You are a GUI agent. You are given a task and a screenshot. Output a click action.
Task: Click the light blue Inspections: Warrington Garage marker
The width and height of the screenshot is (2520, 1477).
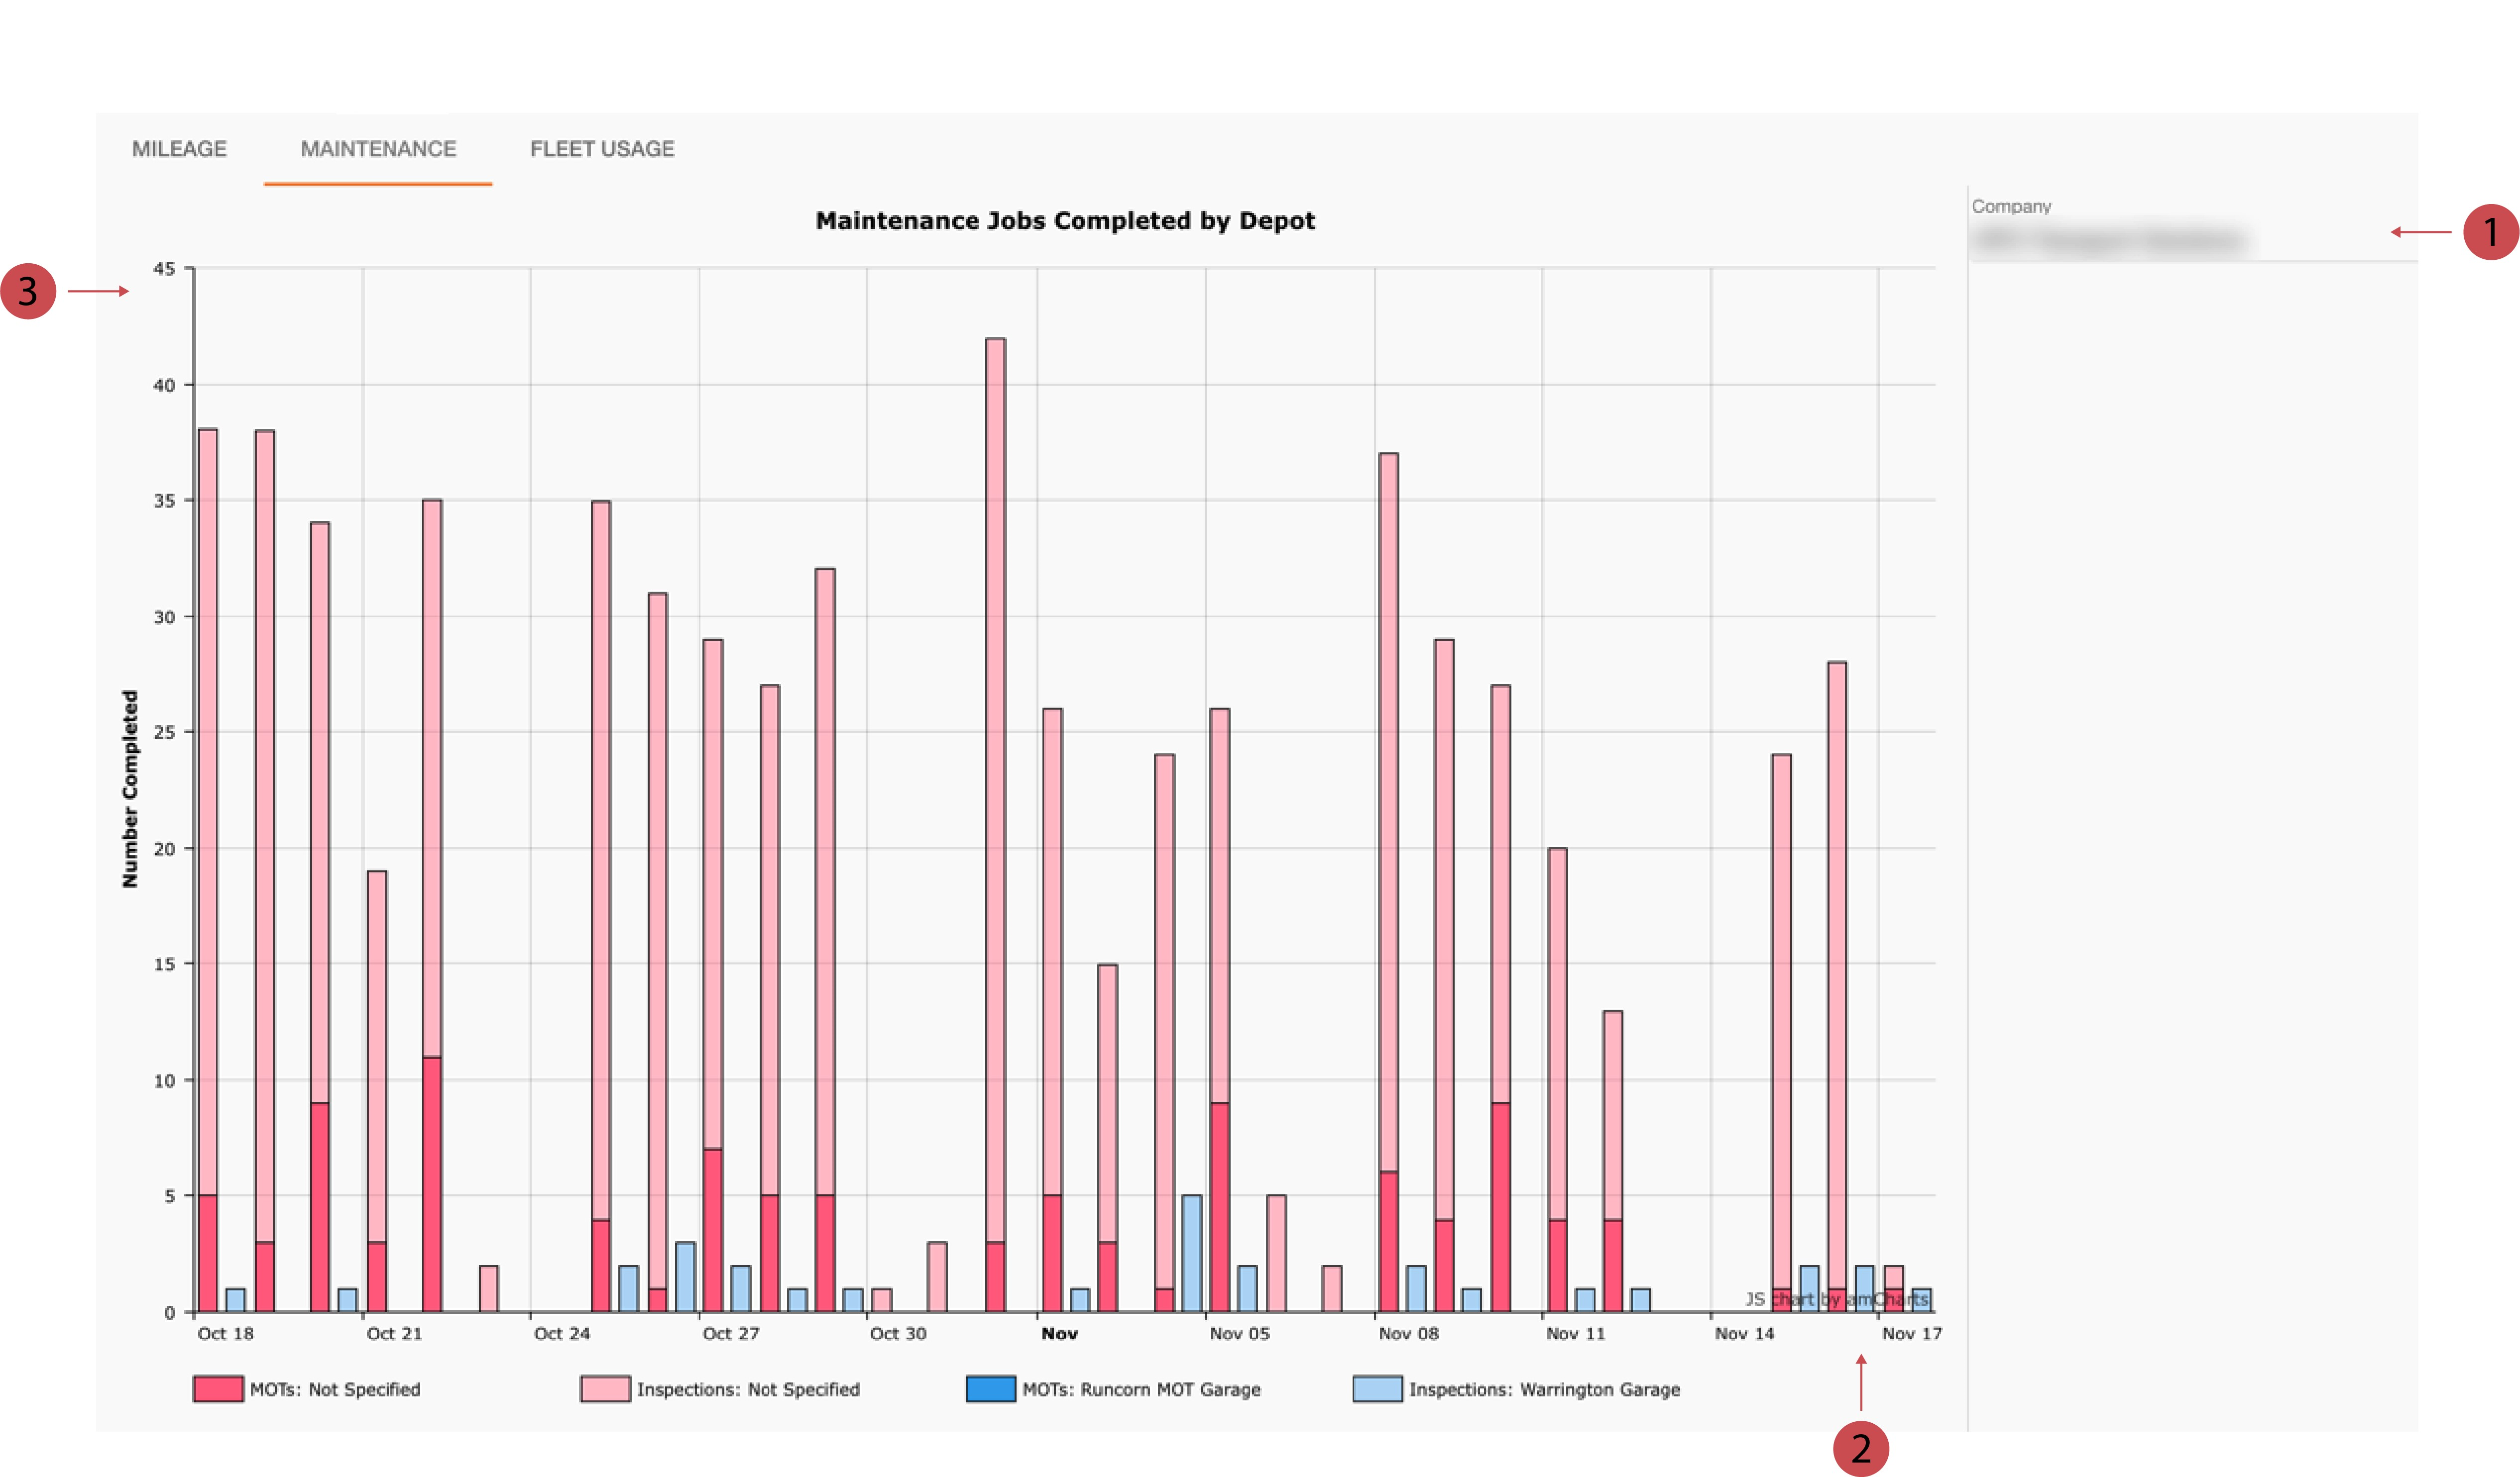1377,1389
